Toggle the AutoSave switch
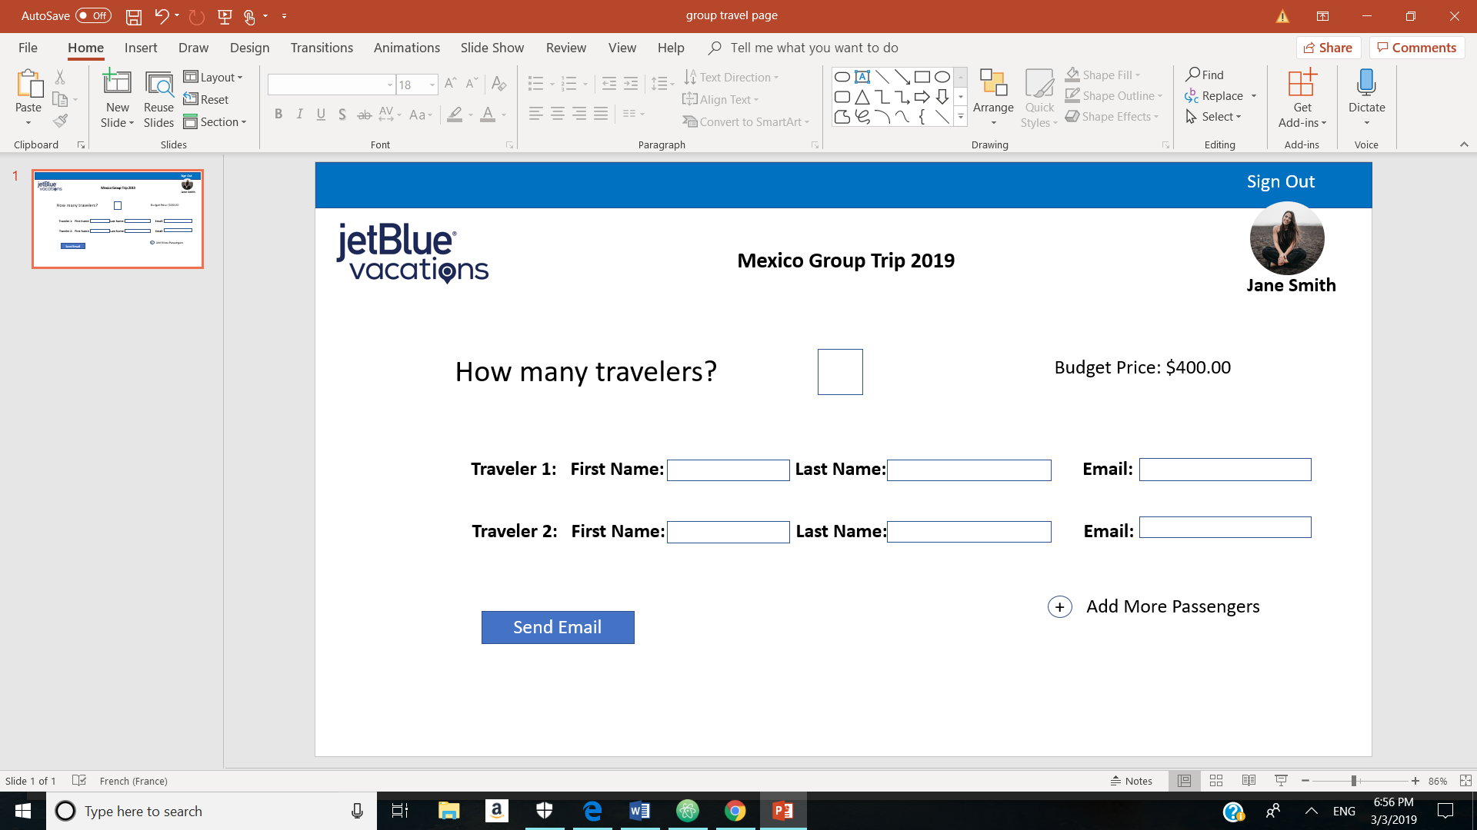This screenshot has width=1477, height=830. point(94,15)
